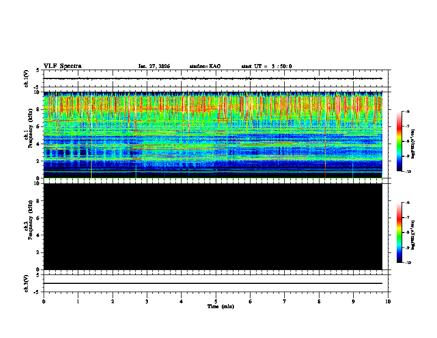Click the flat ch.3 voltage trace
The width and height of the screenshot is (437, 338).
tap(212, 283)
